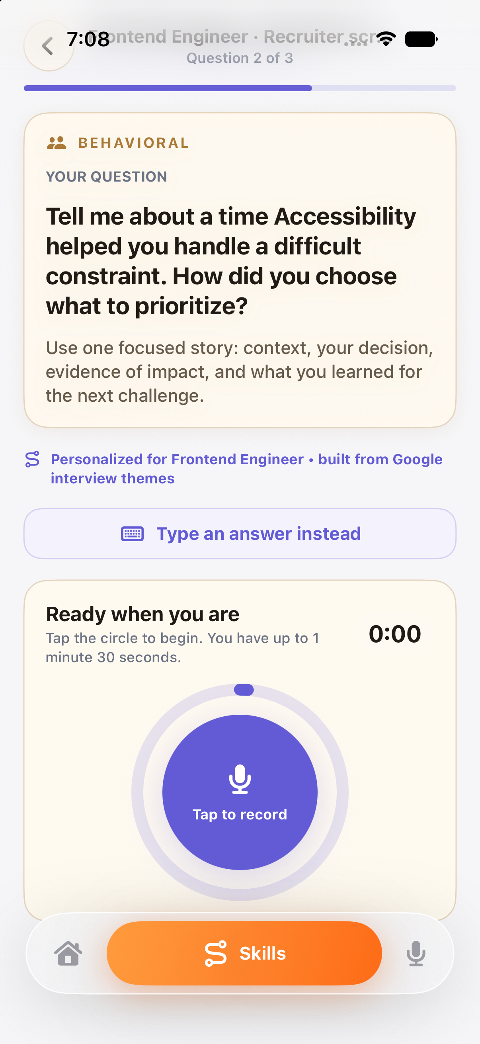
Task: Tap the Behavioral people icon
Action: [x=57, y=143]
